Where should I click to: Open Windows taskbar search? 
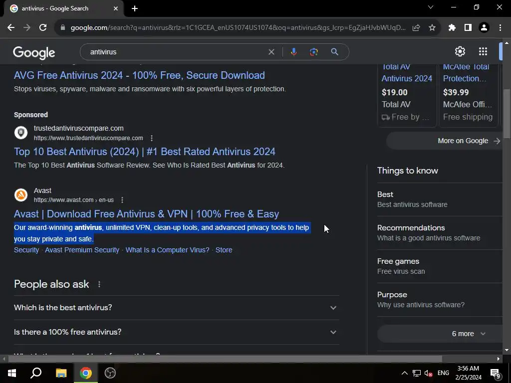tap(36, 373)
